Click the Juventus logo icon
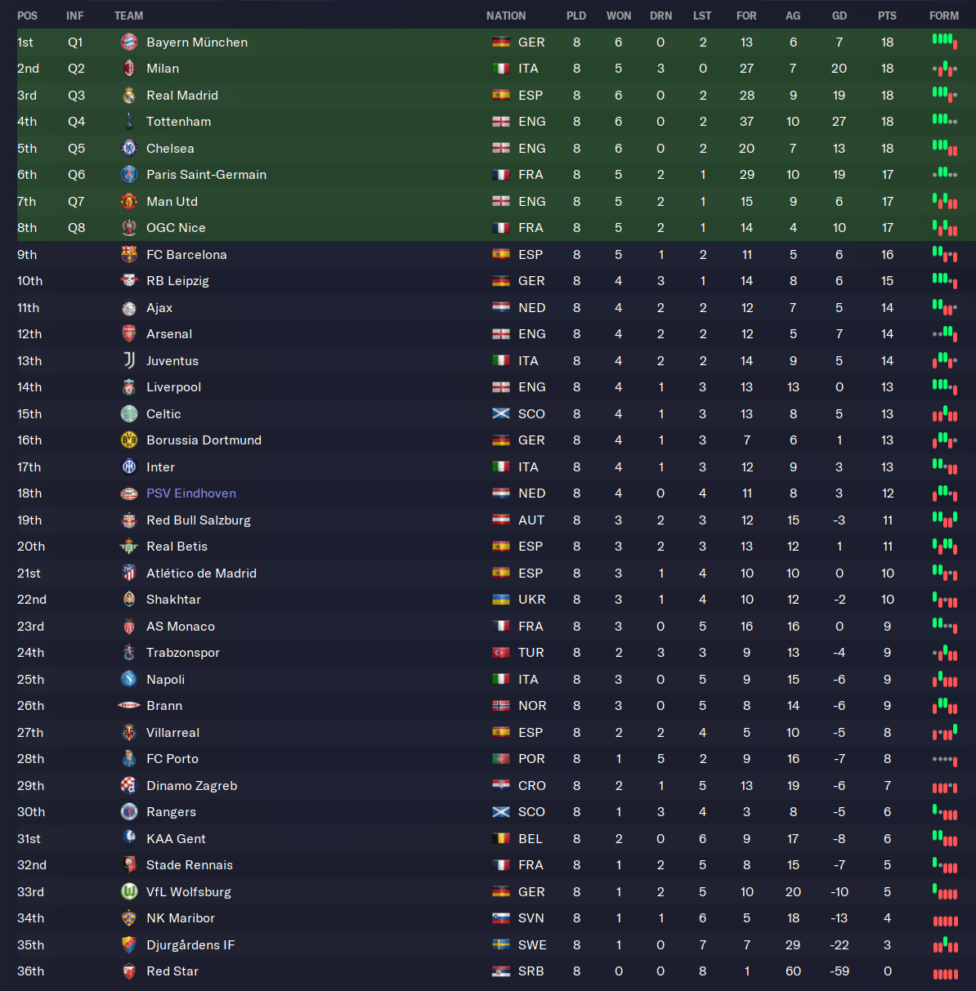 [x=128, y=361]
